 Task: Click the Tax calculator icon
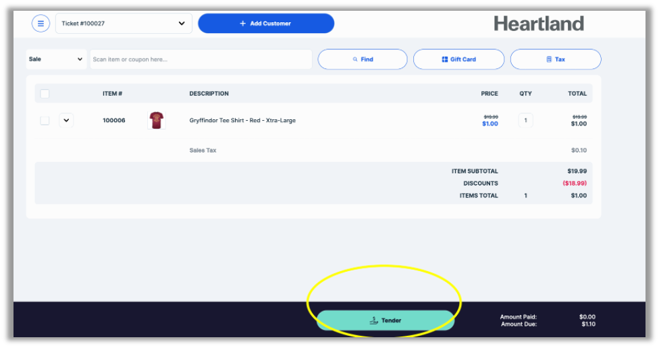(549, 59)
